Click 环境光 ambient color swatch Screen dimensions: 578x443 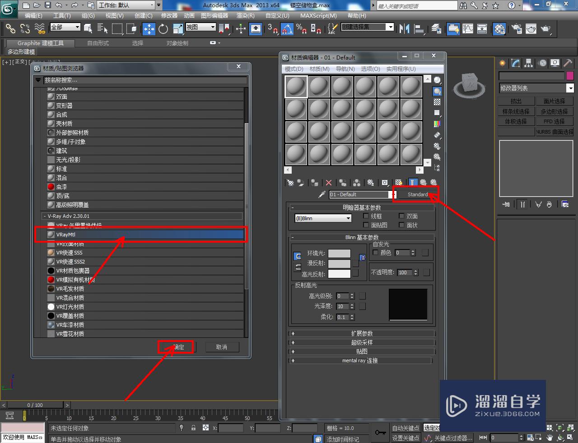[x=339, y=254]
